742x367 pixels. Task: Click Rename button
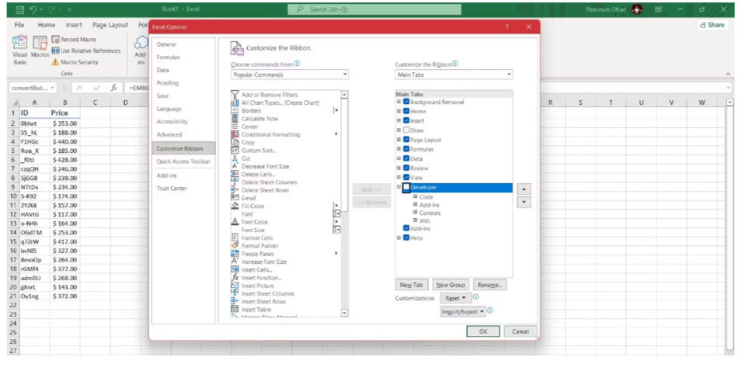click(x=490, y=285)
